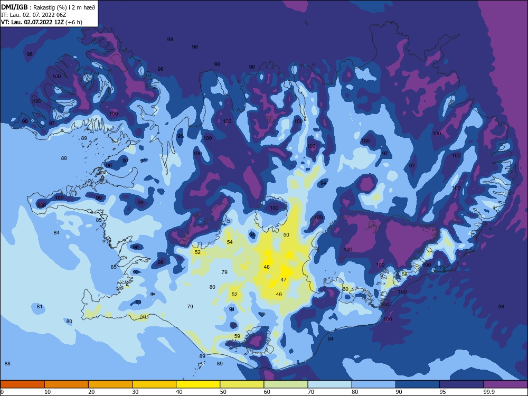
Task: Click the '40' legend tick label
Action: (x=179, y=392)
